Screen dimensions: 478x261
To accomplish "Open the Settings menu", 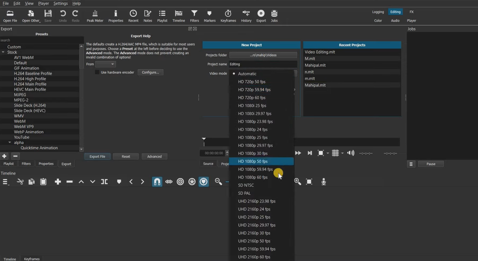I will 60,3.
